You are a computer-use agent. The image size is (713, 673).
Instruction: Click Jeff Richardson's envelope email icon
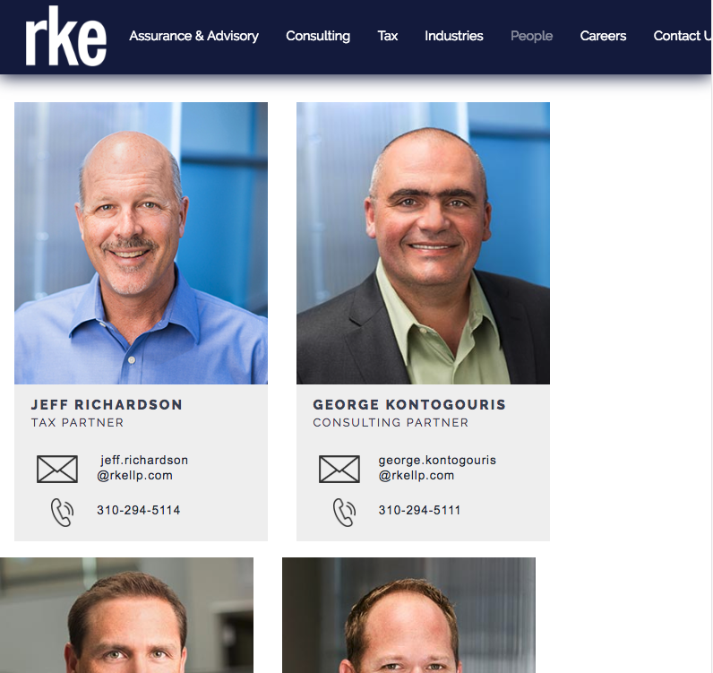pos(57,470)
